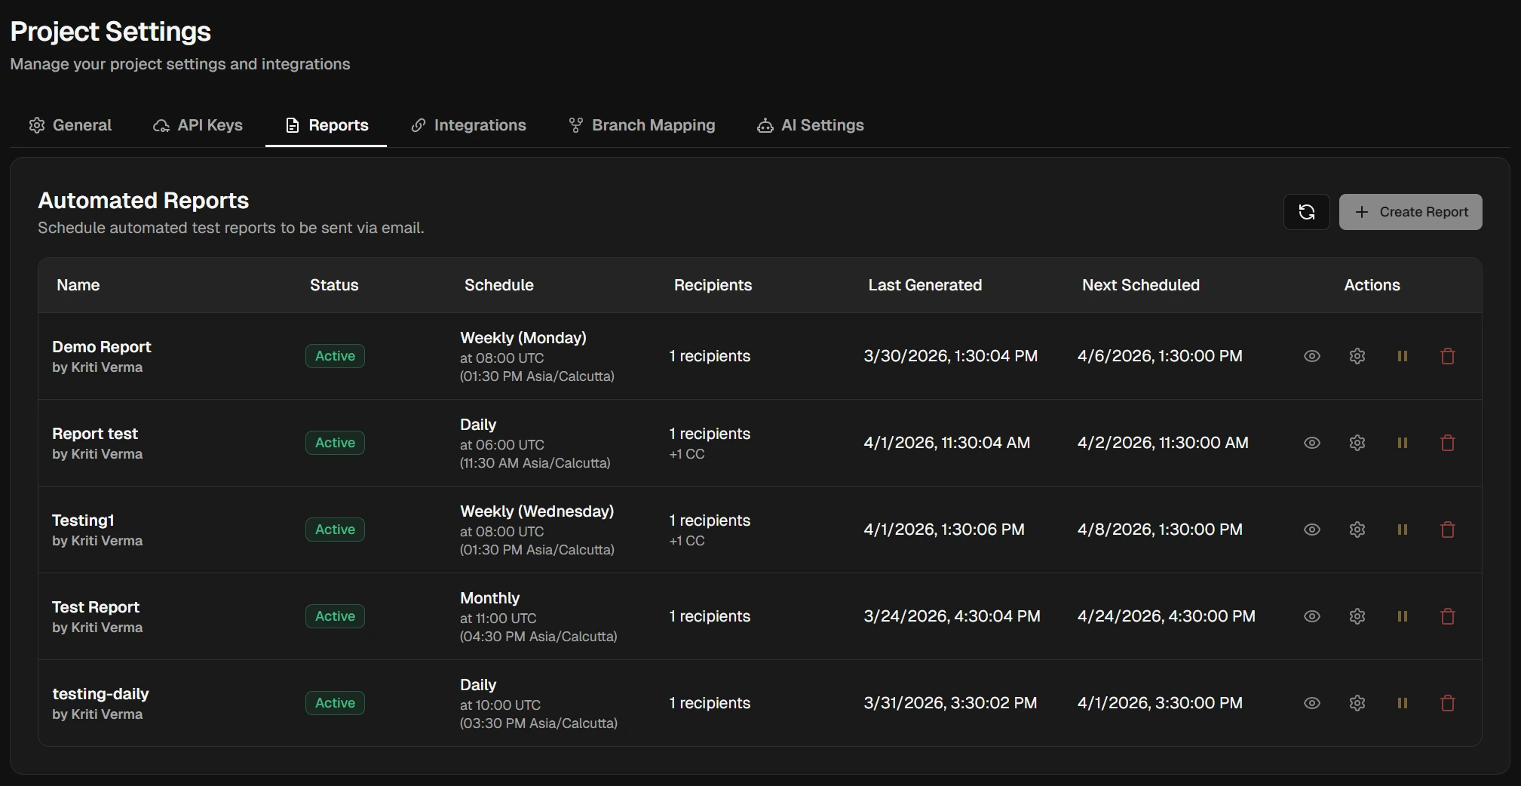The width and height of the screenshot is (1521, 786).
Task: Switch to the General settings tab
Action: coord(70,125)
